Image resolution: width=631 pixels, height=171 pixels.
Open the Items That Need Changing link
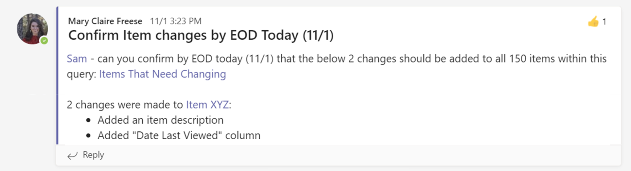tap(162, 74)
